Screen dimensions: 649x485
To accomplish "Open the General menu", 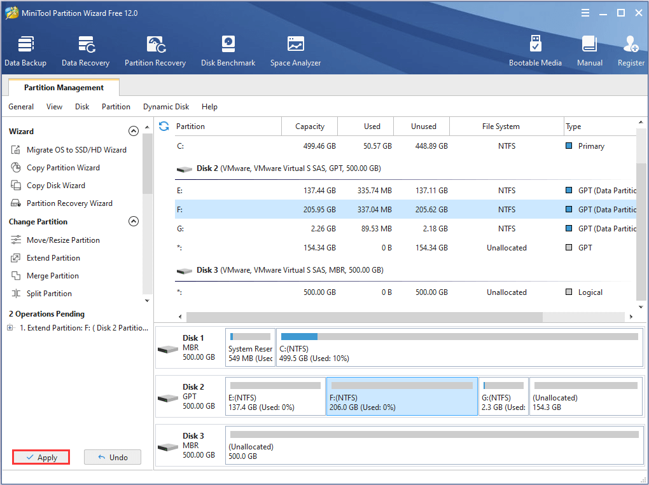I will (x=21, y=107).
